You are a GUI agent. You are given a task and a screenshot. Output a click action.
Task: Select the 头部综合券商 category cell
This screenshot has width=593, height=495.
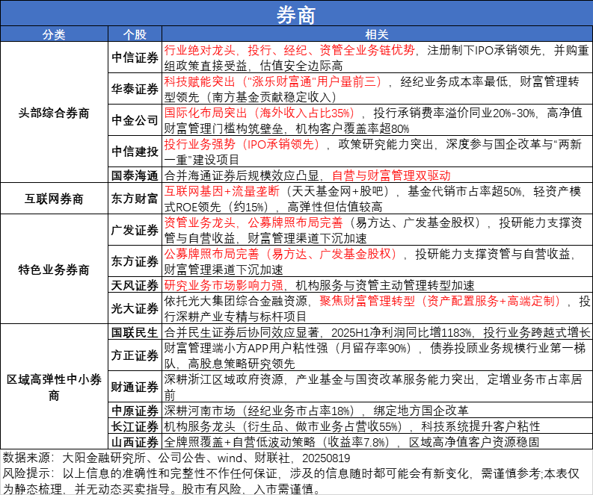click(54, 113)
